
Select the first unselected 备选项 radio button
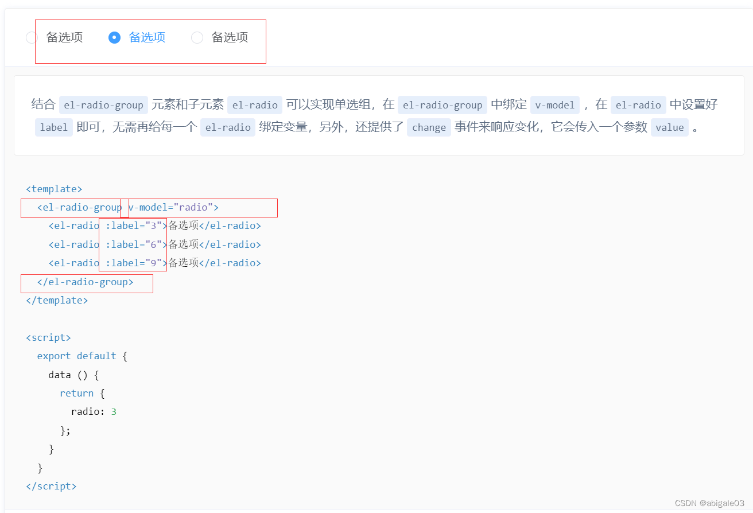tap(32, 38)
